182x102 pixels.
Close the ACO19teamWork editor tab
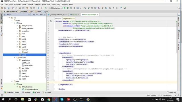[x=98, y=15]
